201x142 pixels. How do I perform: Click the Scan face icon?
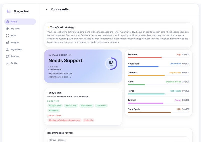[x=7, y=35]
